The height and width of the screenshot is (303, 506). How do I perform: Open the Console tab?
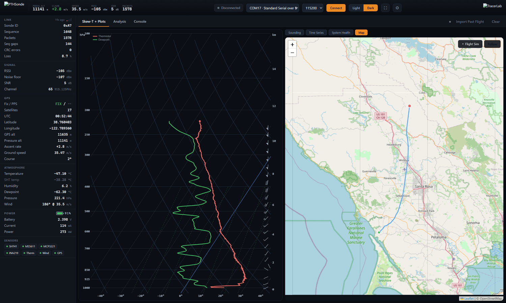click(x=140, y=22)
